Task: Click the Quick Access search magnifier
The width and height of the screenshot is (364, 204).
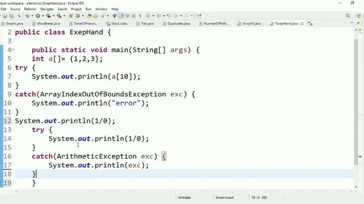Action: tap(348, 16)
